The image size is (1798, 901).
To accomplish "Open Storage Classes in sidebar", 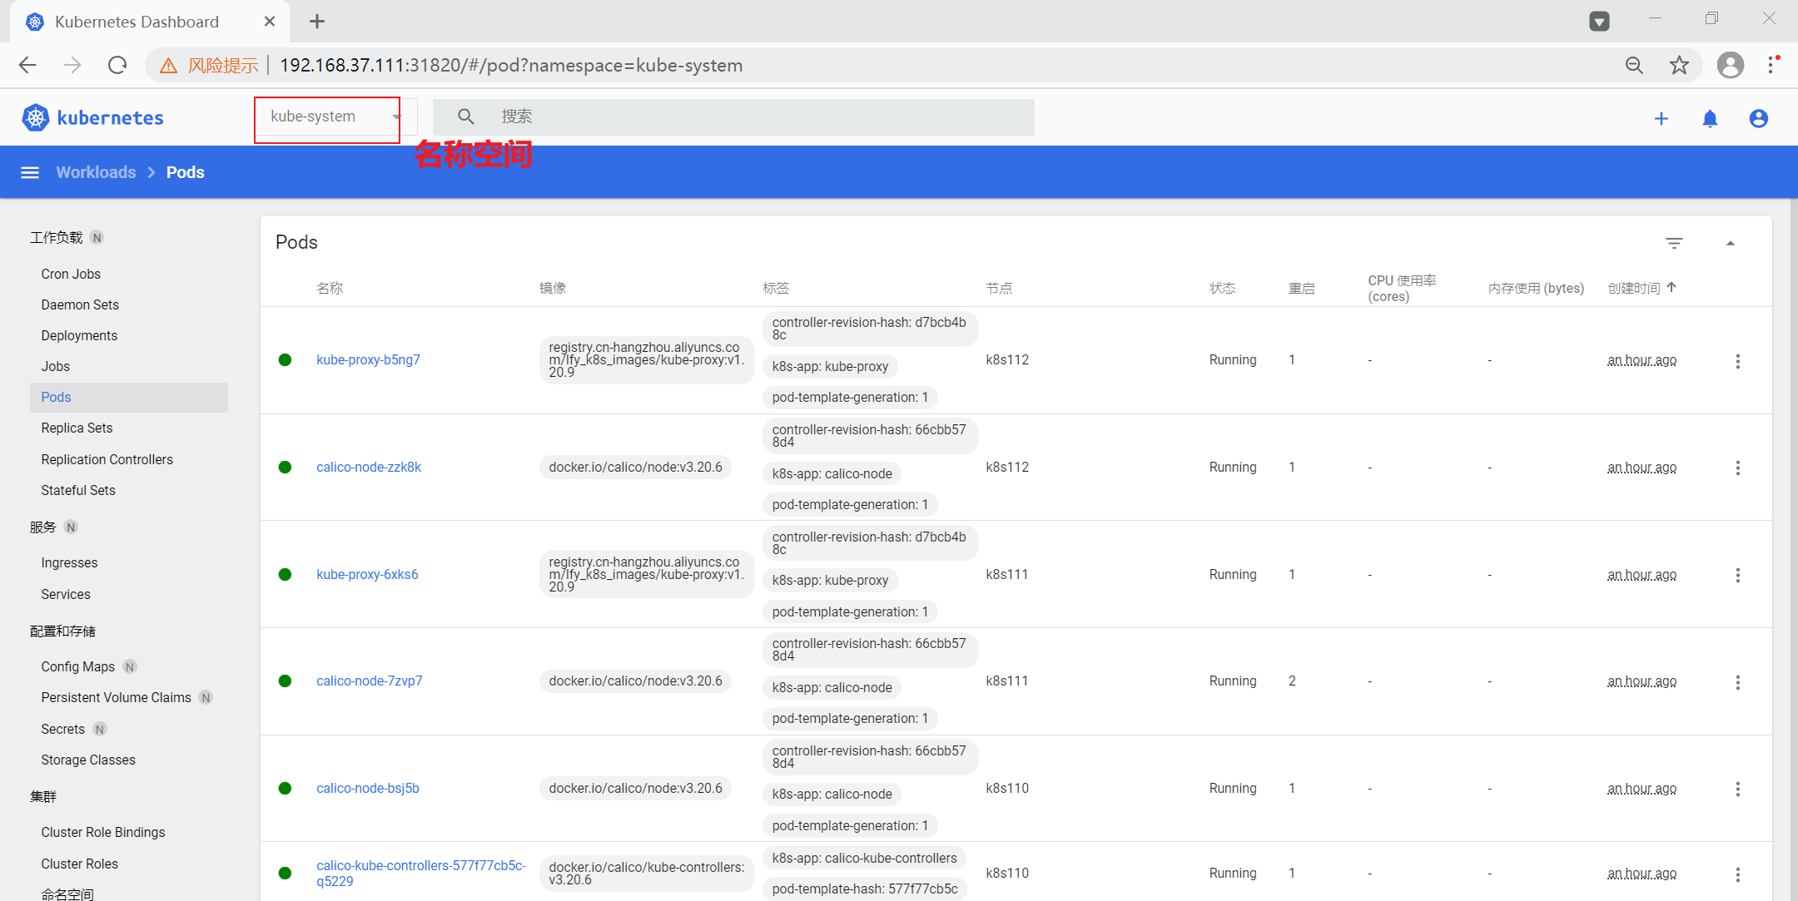I will coord(87,760).
